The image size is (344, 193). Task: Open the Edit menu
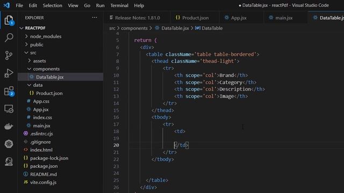click(33, 5)
